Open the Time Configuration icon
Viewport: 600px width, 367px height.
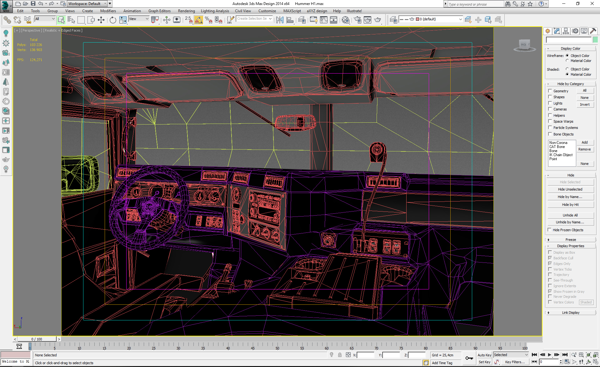pos(567,362)
